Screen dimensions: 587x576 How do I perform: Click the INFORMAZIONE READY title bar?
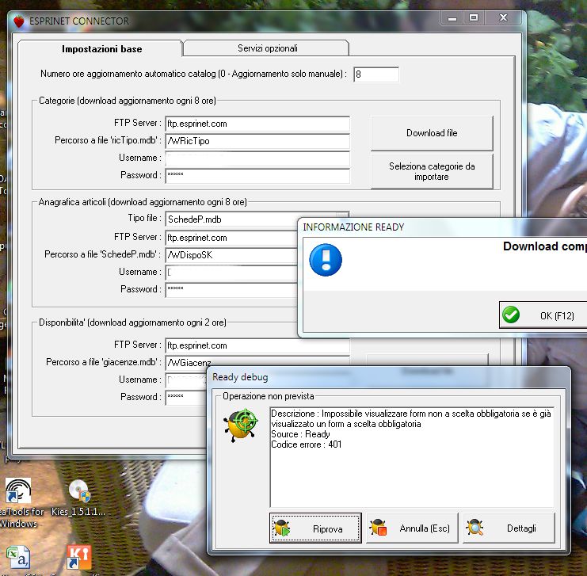(443, 227)
